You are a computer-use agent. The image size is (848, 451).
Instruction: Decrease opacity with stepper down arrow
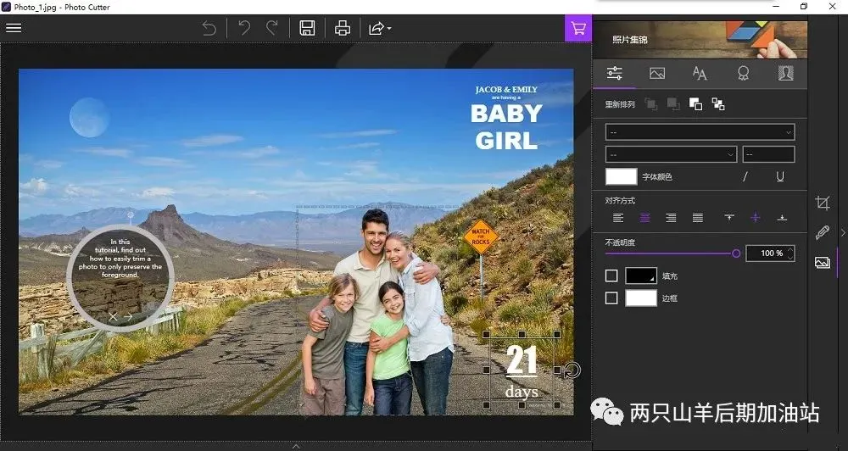pos(790,258)
